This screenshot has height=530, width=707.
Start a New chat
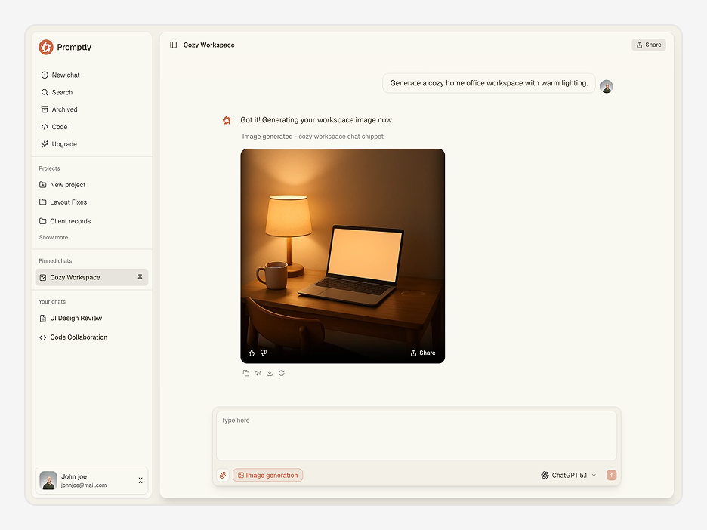[60, 75]
